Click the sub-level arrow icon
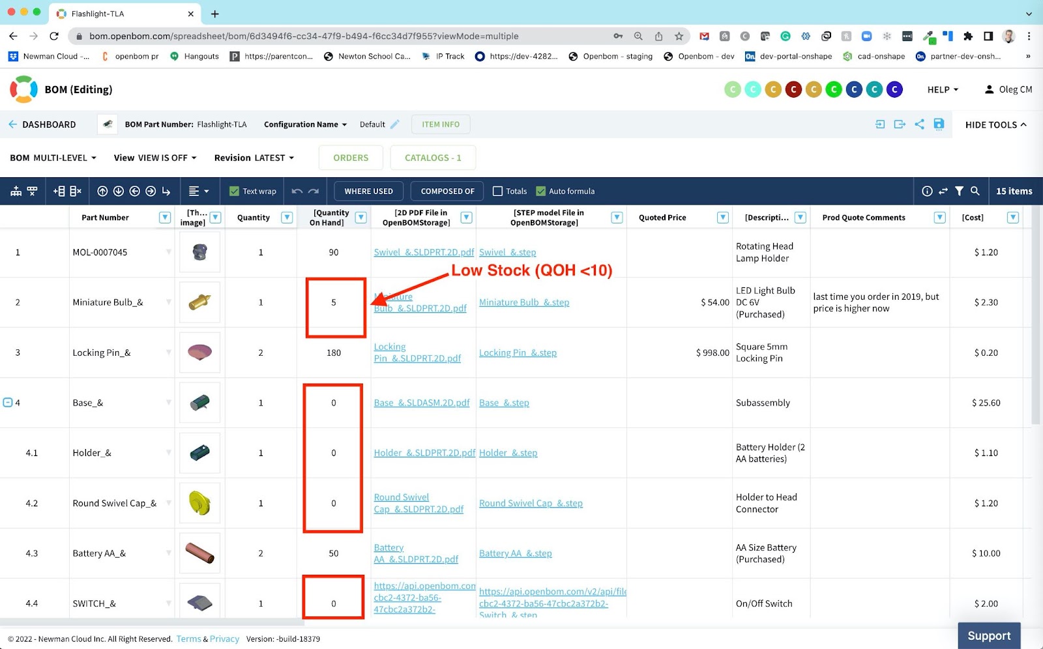This screenshot has height=649, width=1043. (x=166, y=192)
